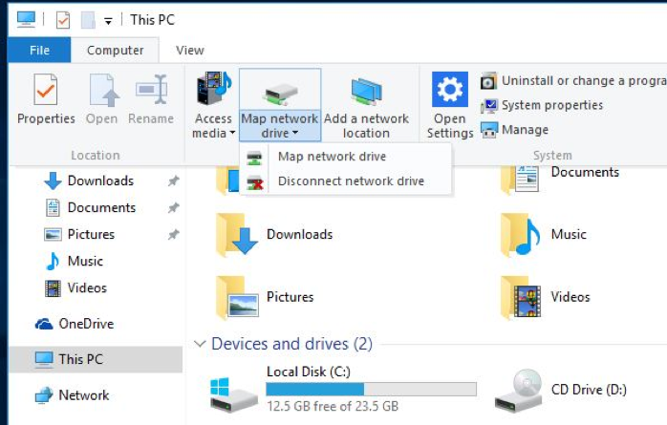Click Uninstall or change a program
Screen dimensions: 667x425
pos(573,81)
